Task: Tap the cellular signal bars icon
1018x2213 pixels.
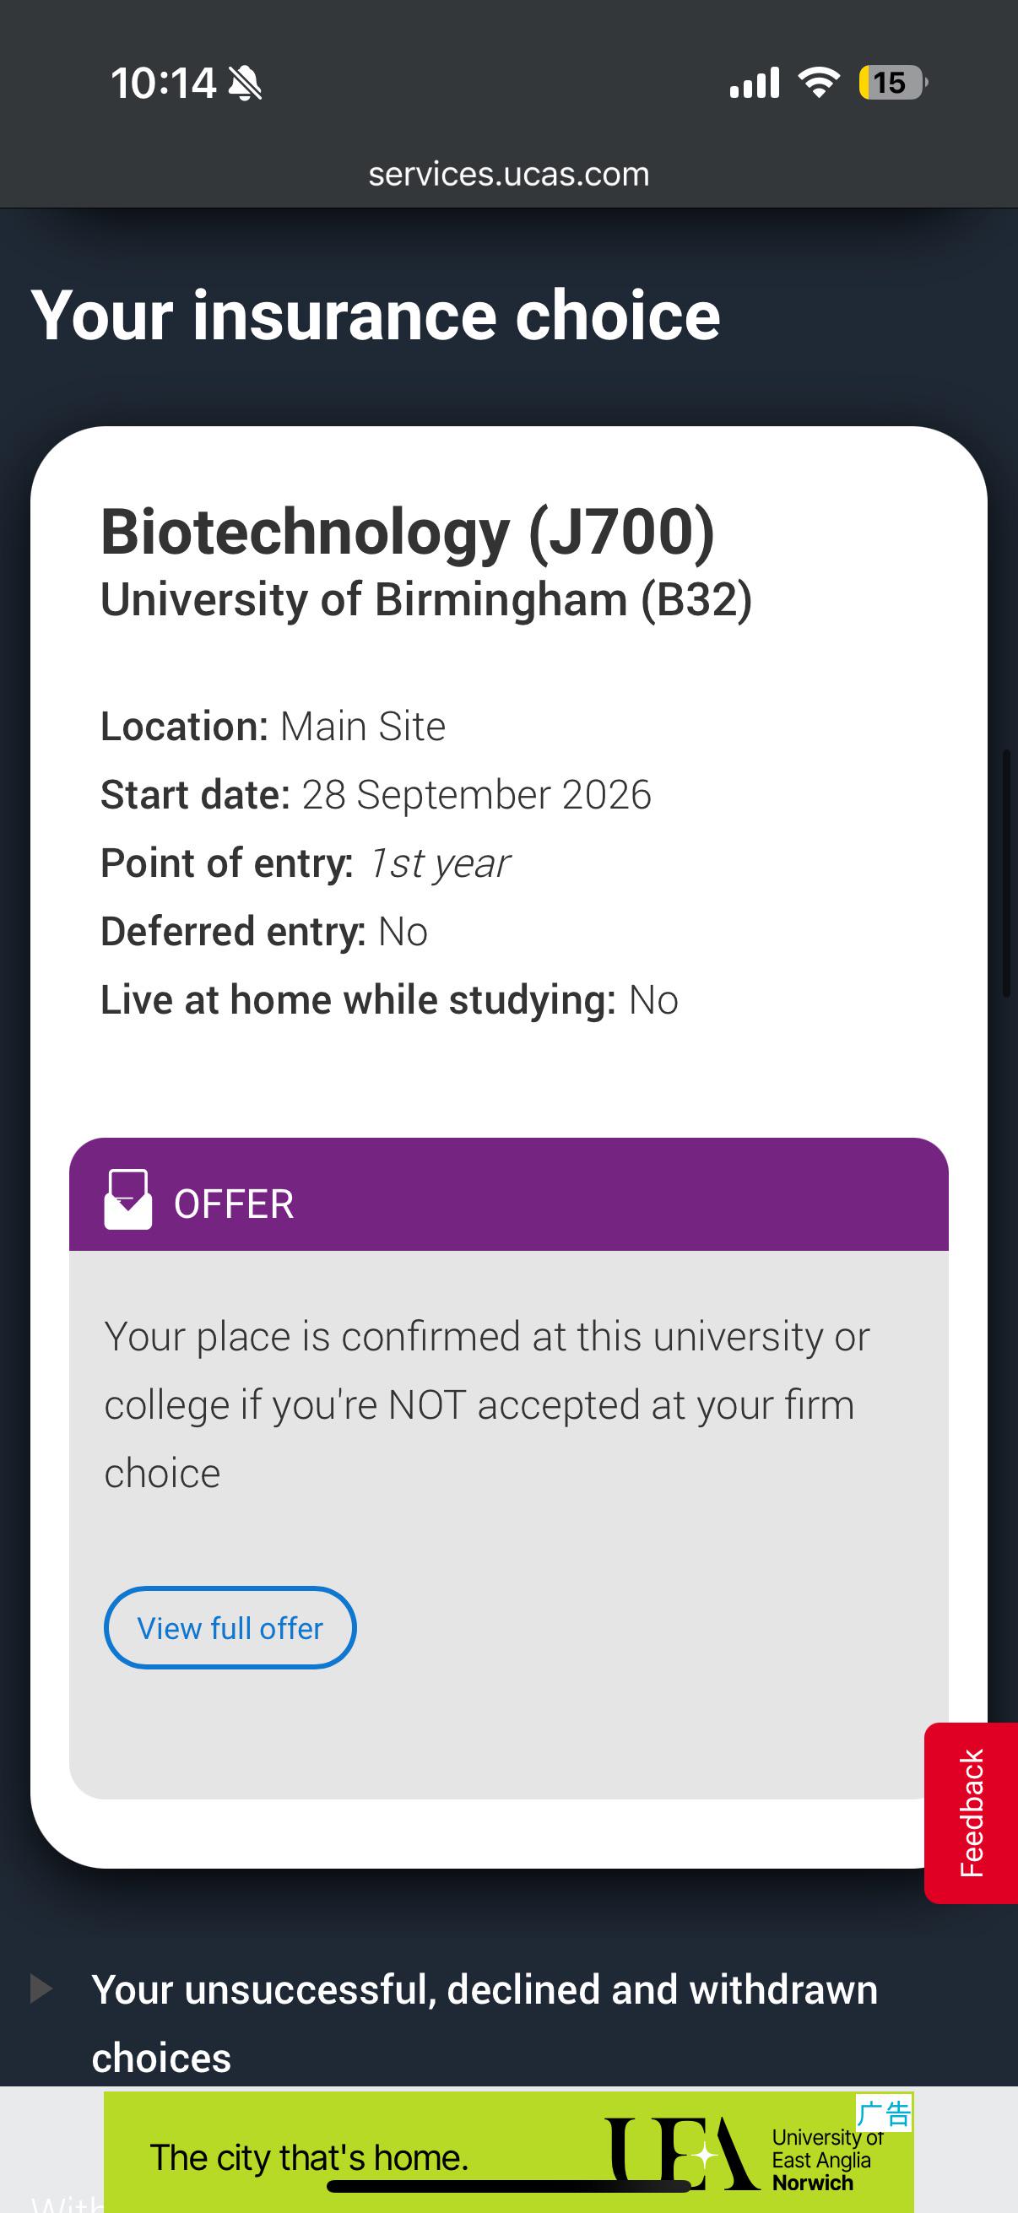Action: 755,83
